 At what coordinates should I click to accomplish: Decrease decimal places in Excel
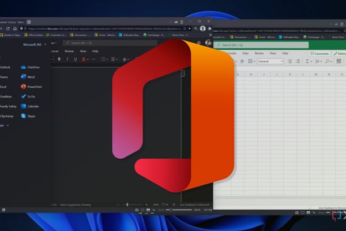[298, 61]
